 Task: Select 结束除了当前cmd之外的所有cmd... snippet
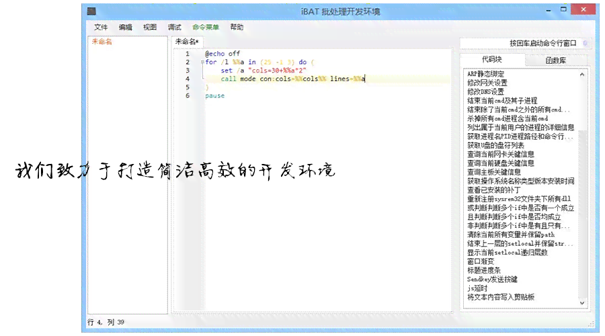click(x=518, y=110)
